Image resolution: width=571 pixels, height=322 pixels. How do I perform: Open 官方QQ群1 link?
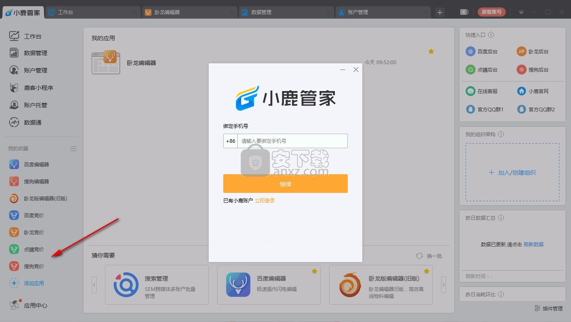point(484,109)
